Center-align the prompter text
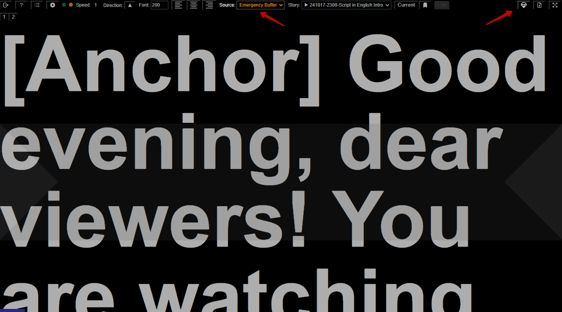The width and height of the screenshot is (562, 312). pos(194,5)
